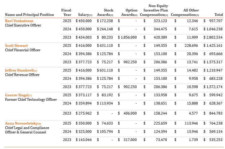Viewport: 225px width, 149px height.
Task: Click the Total column header
Action: pyautogui.click(x=219, y=15)
